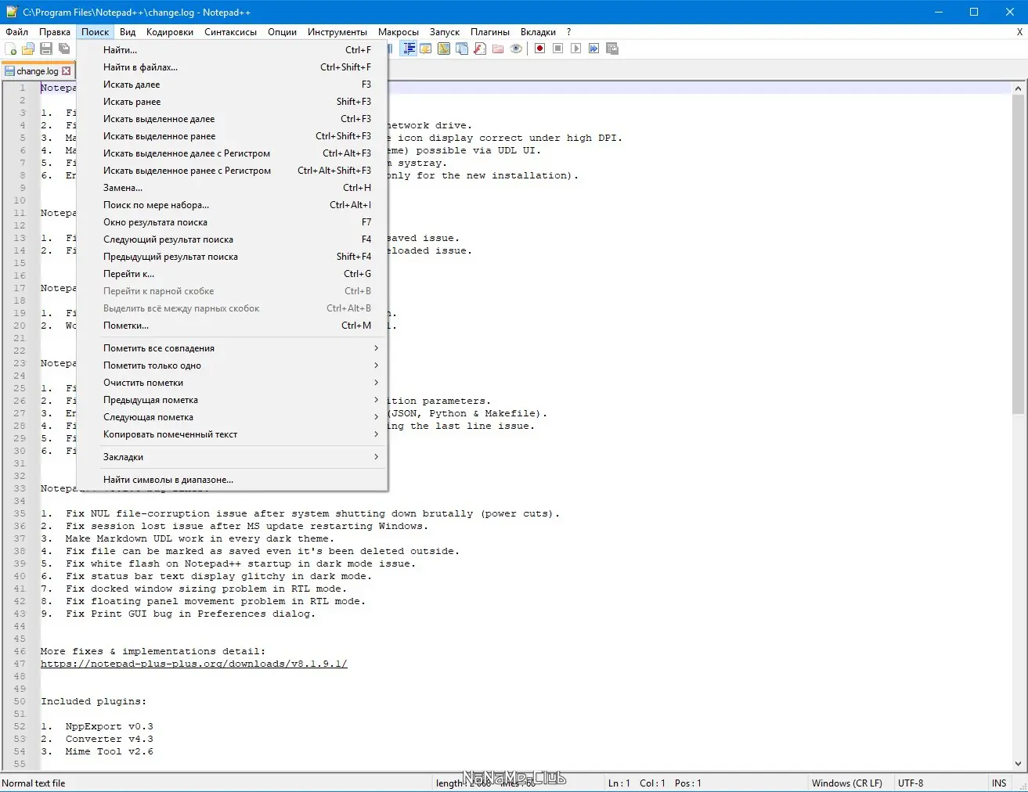Click the 'Included plugins:' text line
The width and height of the screenshot is (1028, 792).
(x=94, y=701)
